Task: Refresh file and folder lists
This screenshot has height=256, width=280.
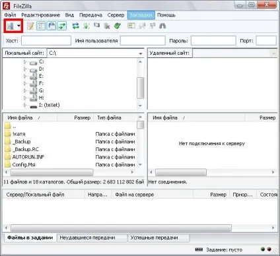Action: [x=76, y=26]
